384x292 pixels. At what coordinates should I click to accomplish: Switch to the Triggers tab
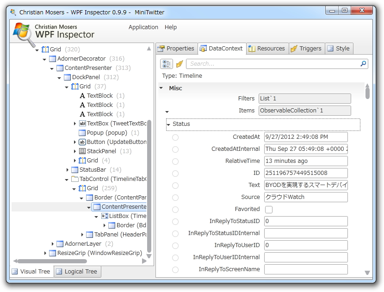307,49
